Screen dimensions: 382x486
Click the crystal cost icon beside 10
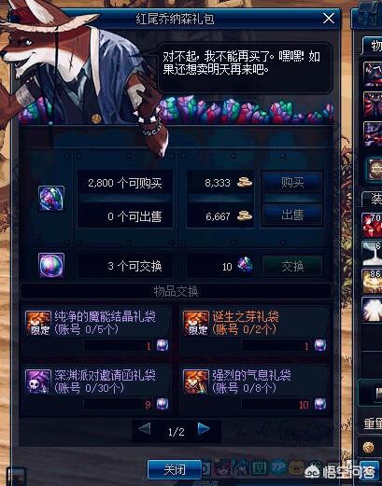(245, 266)
